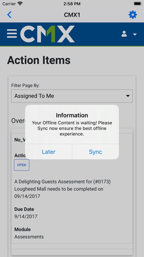The width and height of the screenshot is (144, 257).
Task: Click the Assessments module value
Action: (x=29, y=237)
